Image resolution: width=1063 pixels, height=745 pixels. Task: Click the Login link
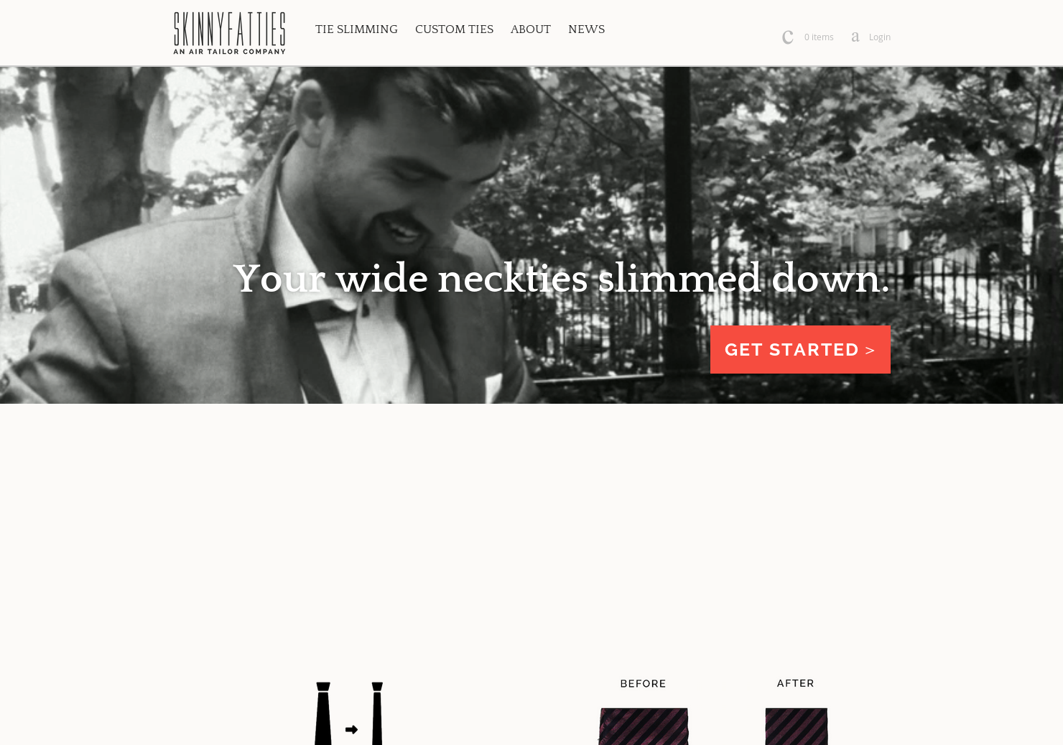click(879, 37)
